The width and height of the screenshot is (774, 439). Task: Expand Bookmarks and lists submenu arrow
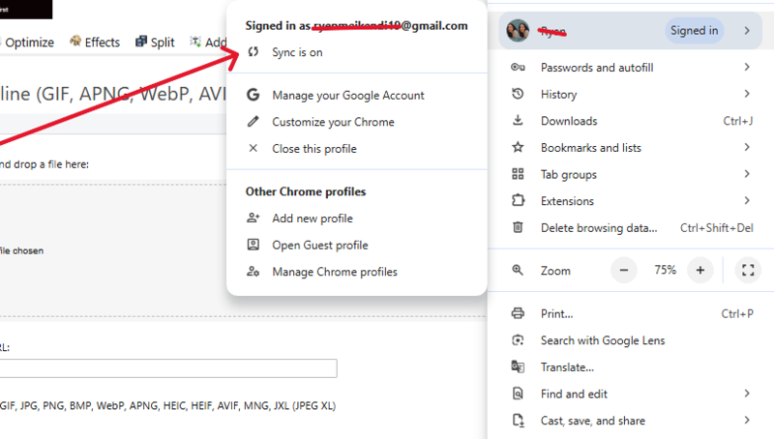747,147
